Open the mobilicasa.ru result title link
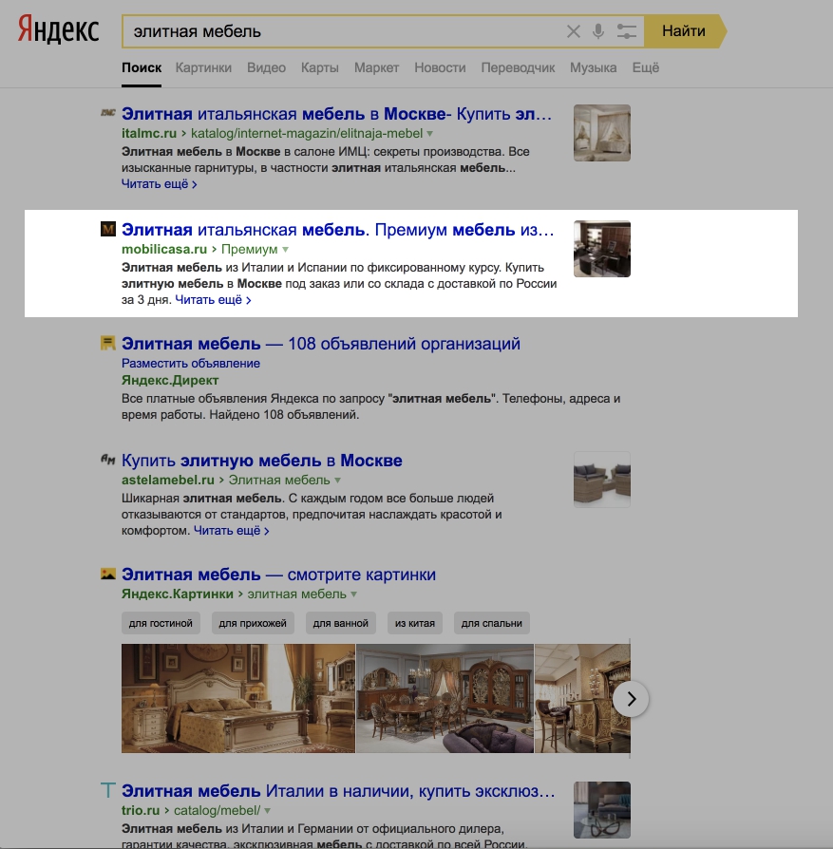The width and height of the screenshot is (833, 849). [337, 230]
